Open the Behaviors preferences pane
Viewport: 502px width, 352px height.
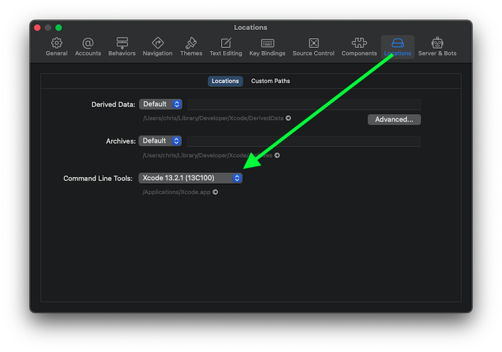(x=122, y=47)
